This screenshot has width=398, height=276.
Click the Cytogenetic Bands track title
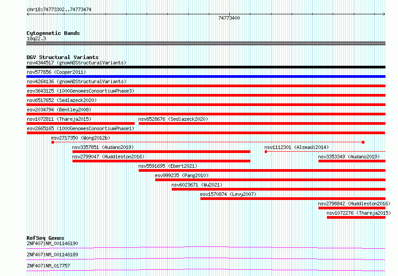click(x=53, y=33)
